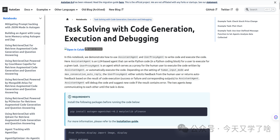Click the ctrl K shortcut hint
The height and width of the screenshot is (140, 280).
point(269,10)
